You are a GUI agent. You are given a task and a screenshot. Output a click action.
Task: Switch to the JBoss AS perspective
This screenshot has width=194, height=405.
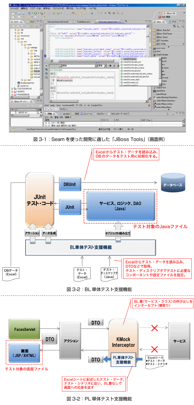coord(169,13)
